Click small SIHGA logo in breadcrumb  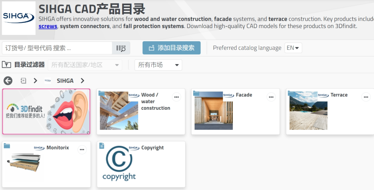[48, 81]
